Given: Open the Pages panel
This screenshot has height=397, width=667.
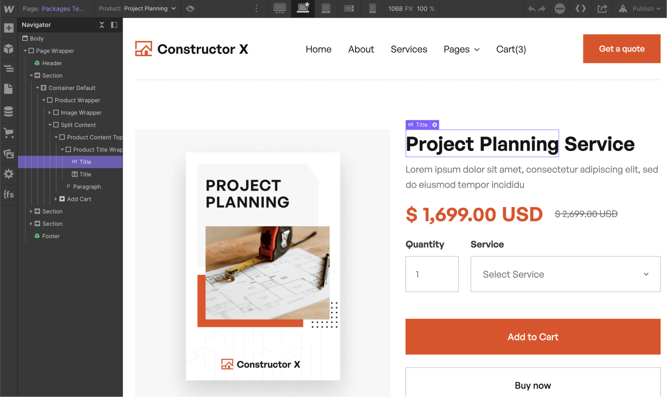Looking at the screenshot, I should [9, 89].
